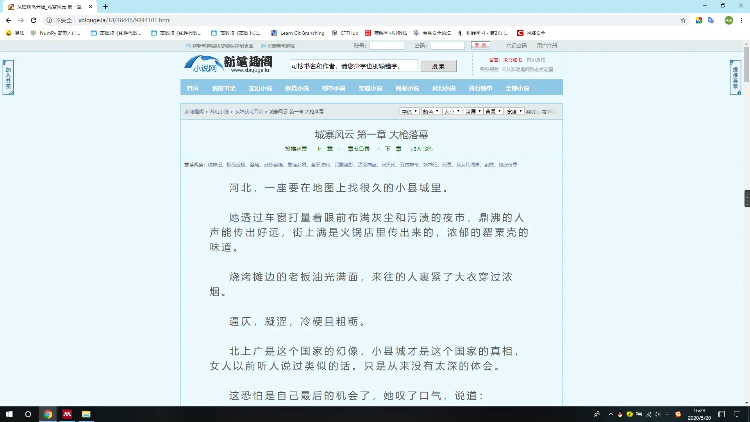Click the 新笔趣阁 site logo
The width and height of the screenshot is (750, 422).
[x=229, y=64]
